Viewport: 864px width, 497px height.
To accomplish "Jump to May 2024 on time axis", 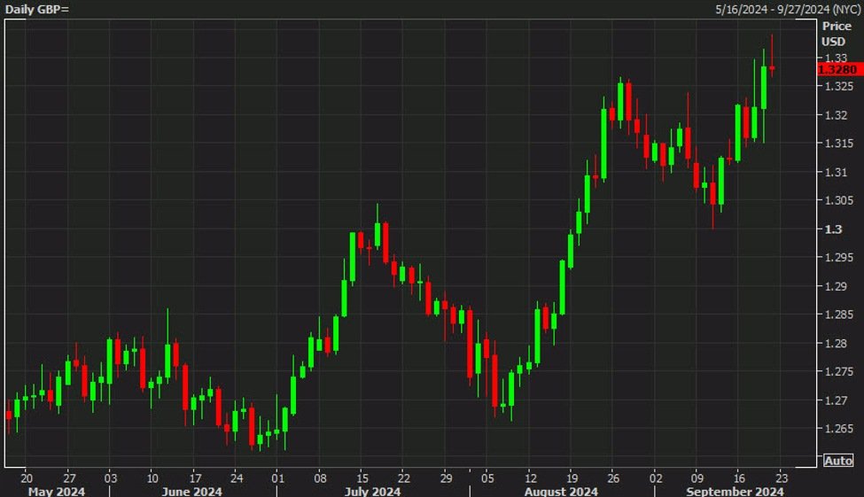I will click(x=56, y=491).
